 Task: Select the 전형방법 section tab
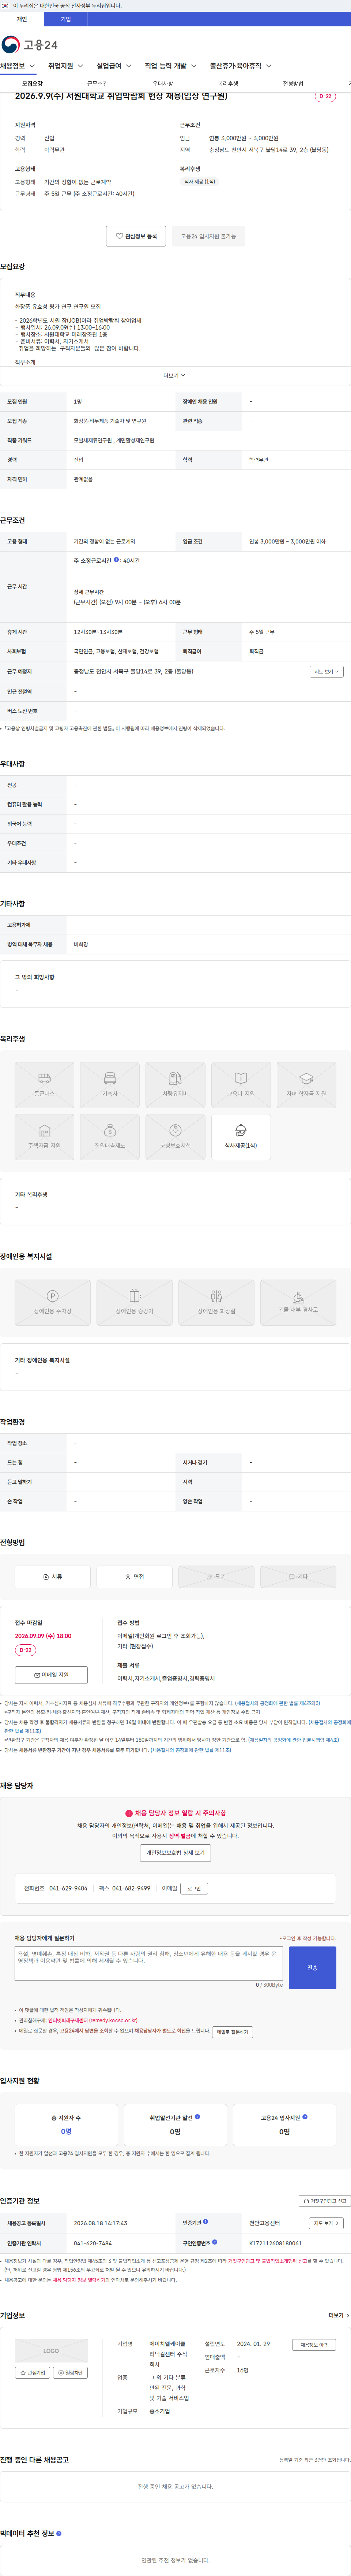pyautogui.click(x=293, y=84)
